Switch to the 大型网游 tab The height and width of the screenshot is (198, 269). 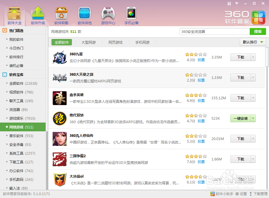89,42
